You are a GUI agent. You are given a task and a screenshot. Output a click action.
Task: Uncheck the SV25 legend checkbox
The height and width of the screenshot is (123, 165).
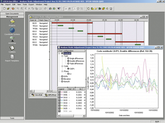click(59, 108)
